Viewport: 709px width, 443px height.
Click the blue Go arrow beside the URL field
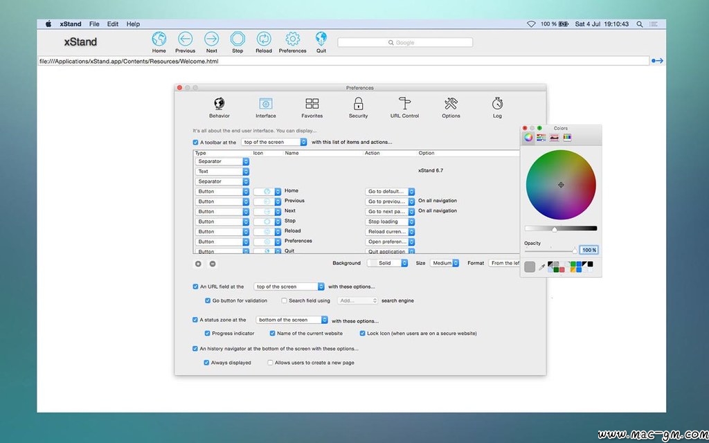pyautogui.click(x=657, y=61)
